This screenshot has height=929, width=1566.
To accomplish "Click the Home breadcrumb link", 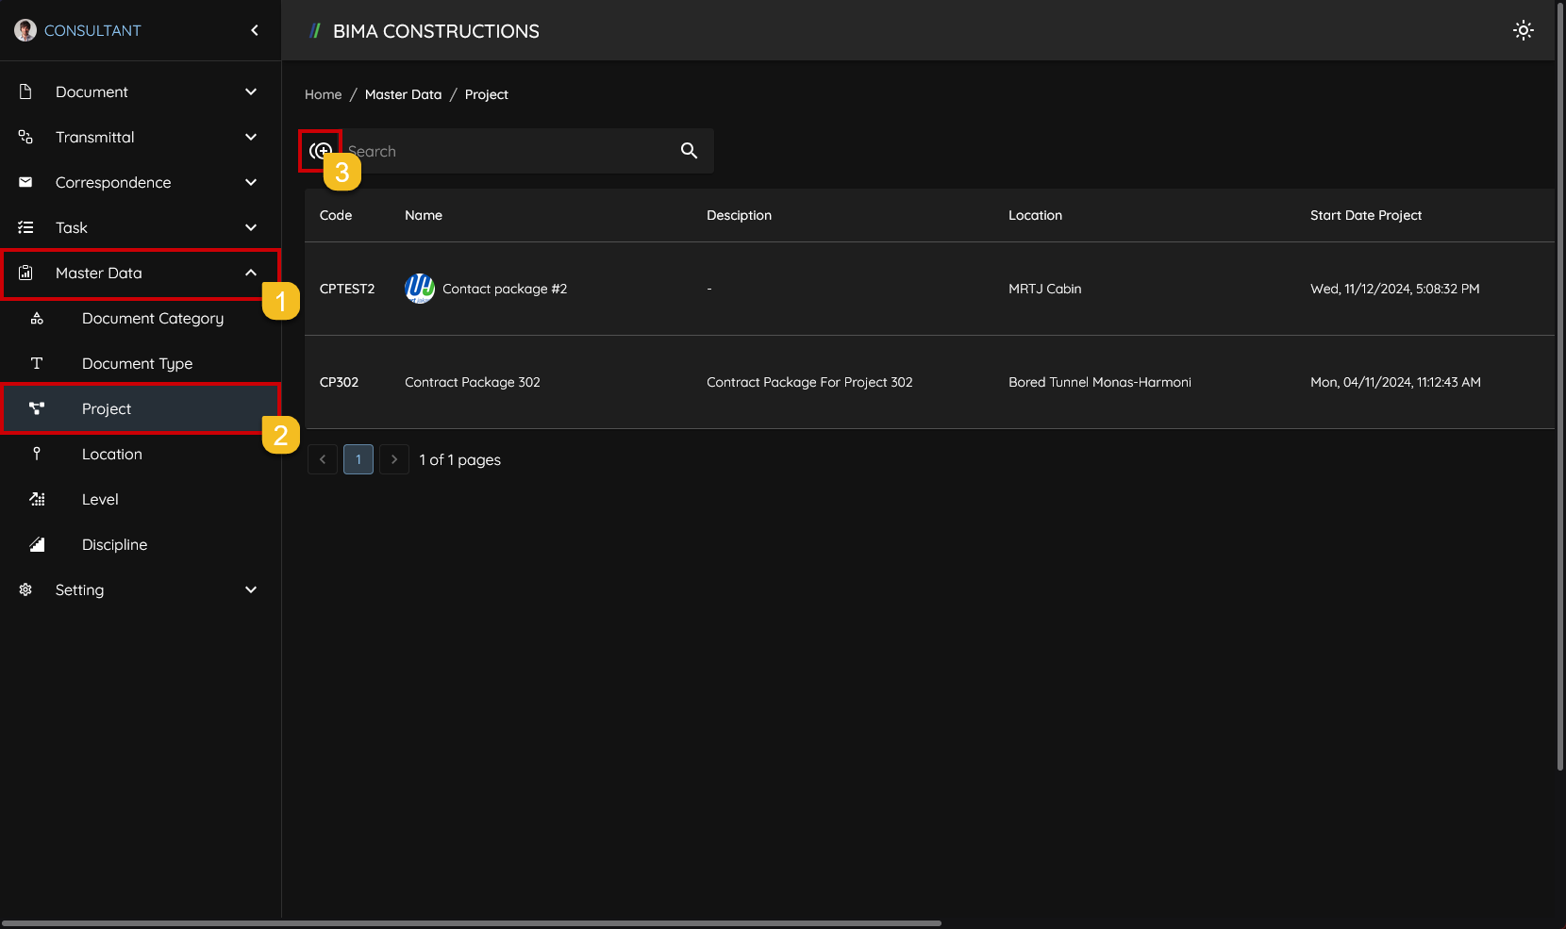I will click(323, 94).
